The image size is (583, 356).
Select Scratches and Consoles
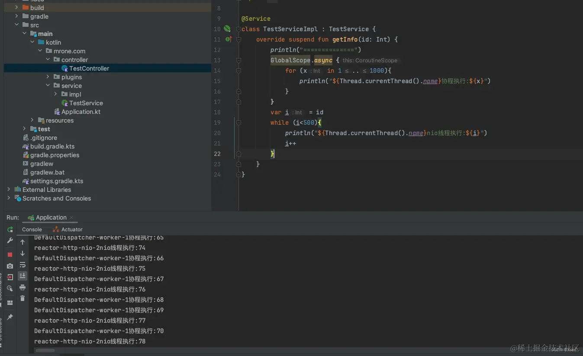57,198
